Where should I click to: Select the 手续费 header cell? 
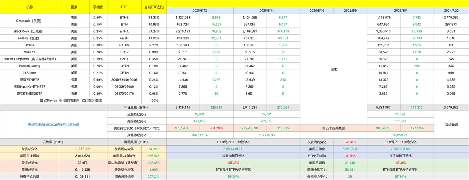pyautogui.click(x=98, y=7)
